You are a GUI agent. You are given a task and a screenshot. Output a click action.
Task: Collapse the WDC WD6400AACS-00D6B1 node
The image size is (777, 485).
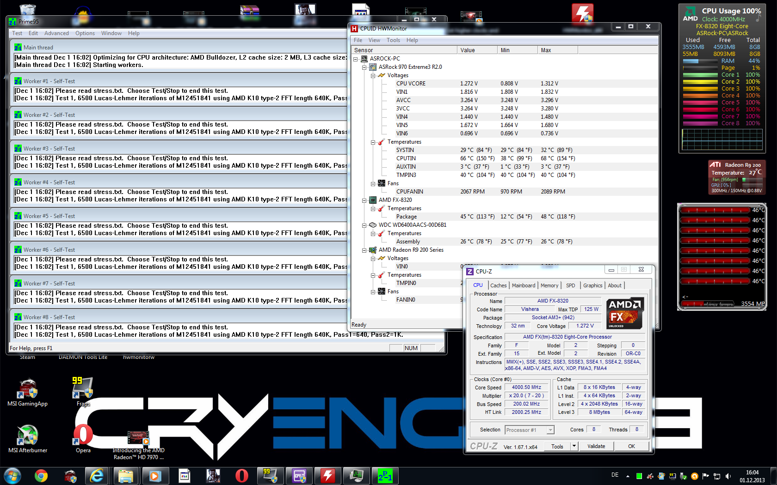[x=364, y=225]
